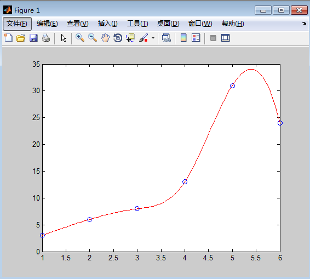Click the Hide Plot Tools icon
The image size is (310, 279).
click(213, 38)
